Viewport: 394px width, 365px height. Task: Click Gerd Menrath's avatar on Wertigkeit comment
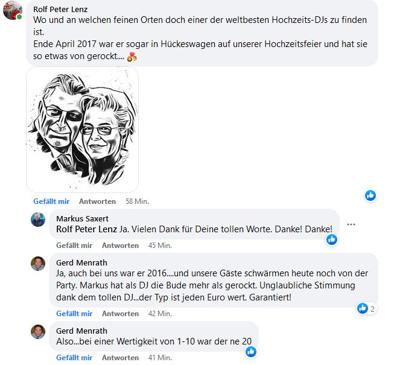38,332
